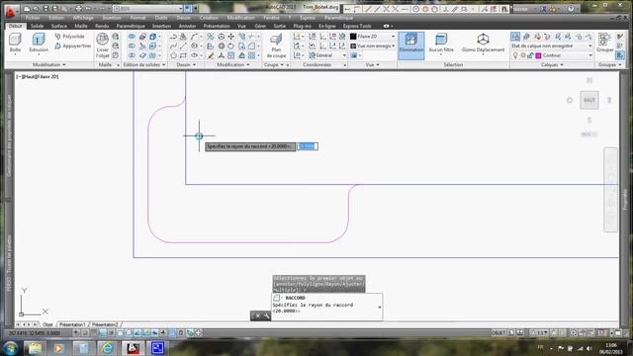The width and height of the screenshot is (633, 356).
Task: Click the Élimination selection tool
Action: pyautogui.click(x=411, y=45)
